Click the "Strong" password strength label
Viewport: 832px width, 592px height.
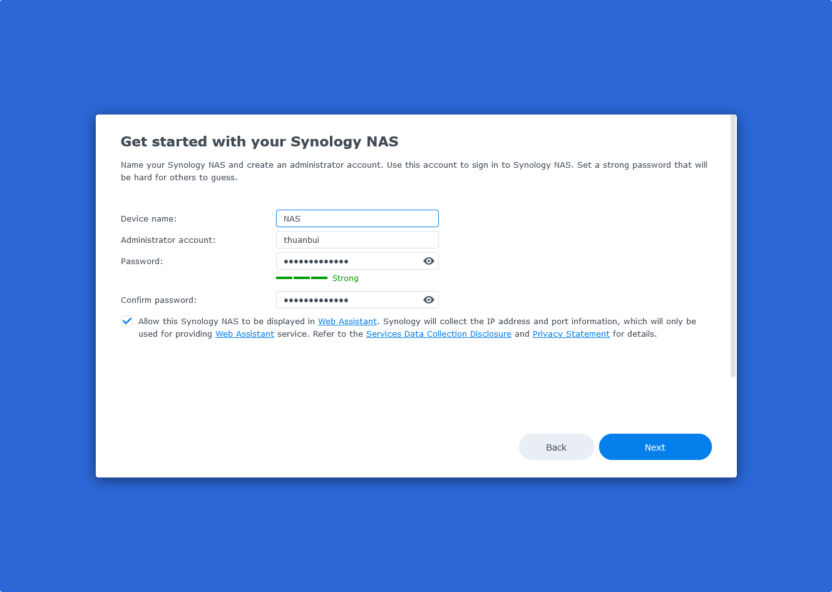(346, 278)
